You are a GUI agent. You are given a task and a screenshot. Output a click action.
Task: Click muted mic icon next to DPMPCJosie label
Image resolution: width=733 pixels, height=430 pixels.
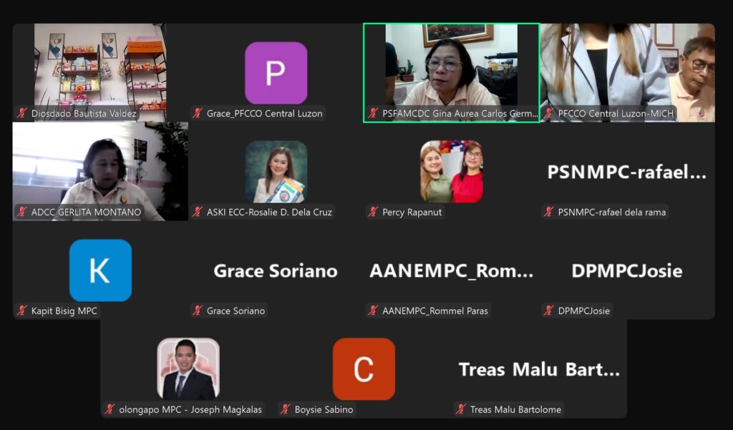pos(548,311)
